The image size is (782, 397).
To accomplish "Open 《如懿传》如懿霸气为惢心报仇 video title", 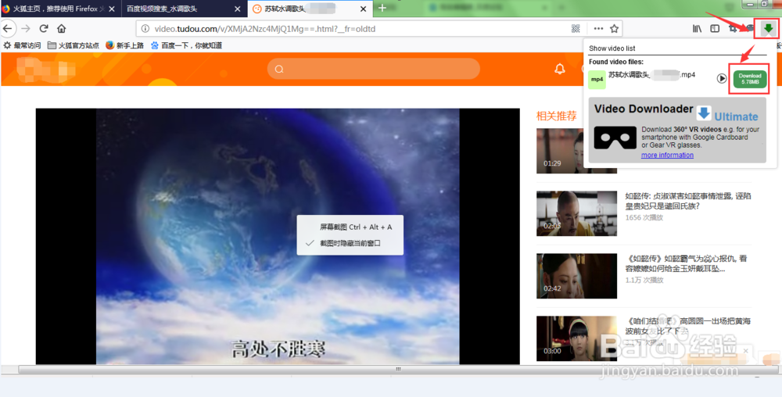I will [x=687, y=263].
